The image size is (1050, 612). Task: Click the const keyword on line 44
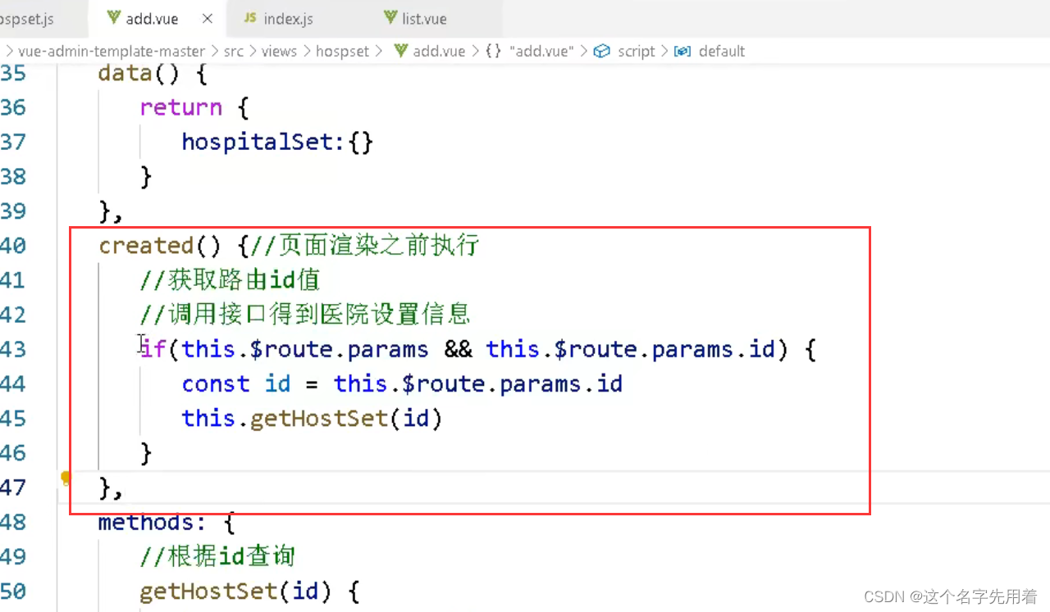(x=216, y=383)
